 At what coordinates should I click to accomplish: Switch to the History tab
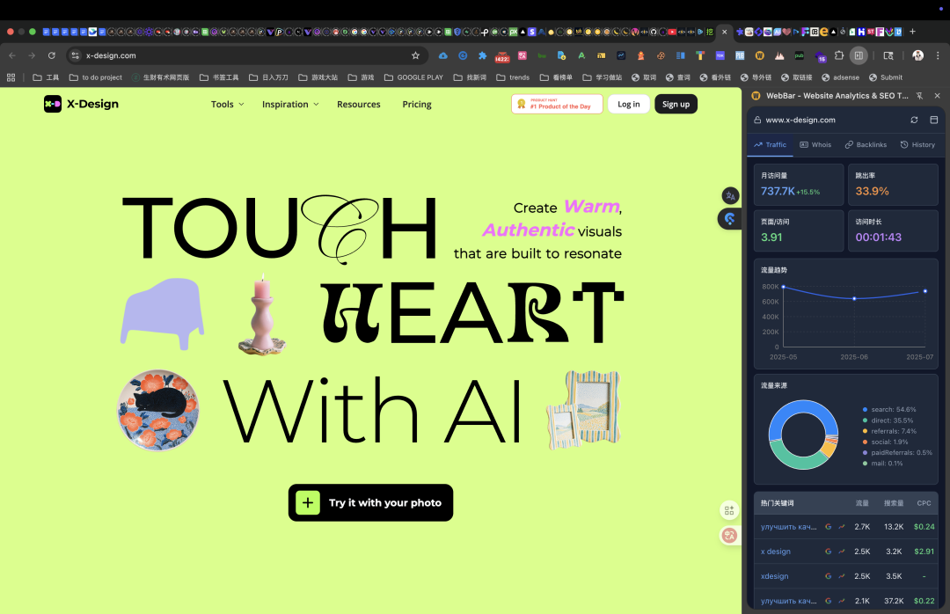tap(917, 145)
